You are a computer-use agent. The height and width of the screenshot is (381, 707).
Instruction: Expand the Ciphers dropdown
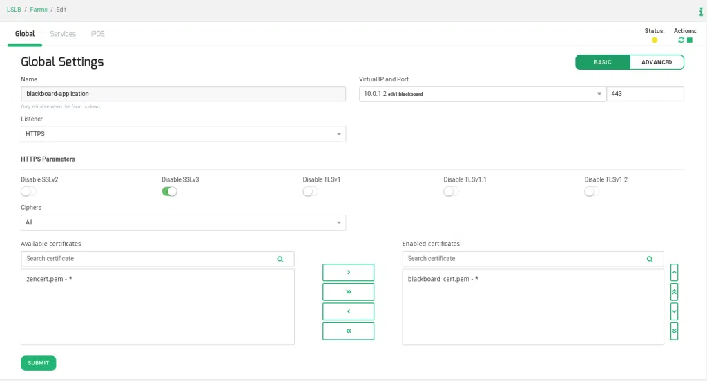pos(183,222)
